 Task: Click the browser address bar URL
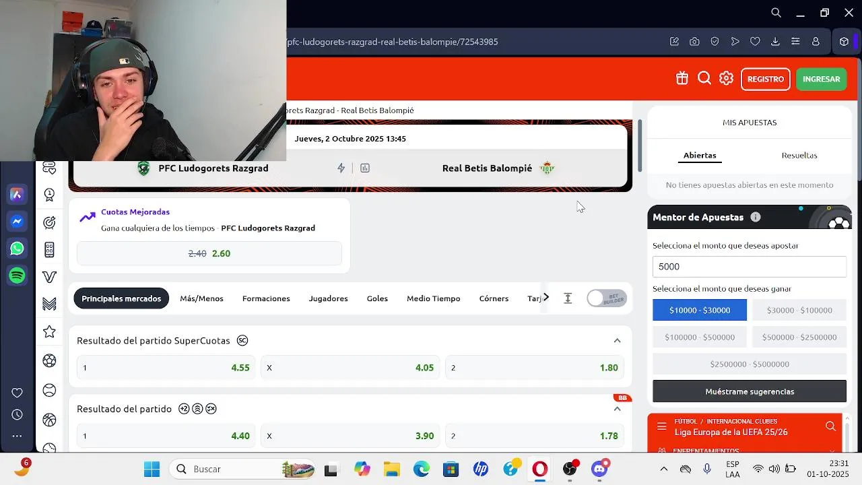point(393,42)
